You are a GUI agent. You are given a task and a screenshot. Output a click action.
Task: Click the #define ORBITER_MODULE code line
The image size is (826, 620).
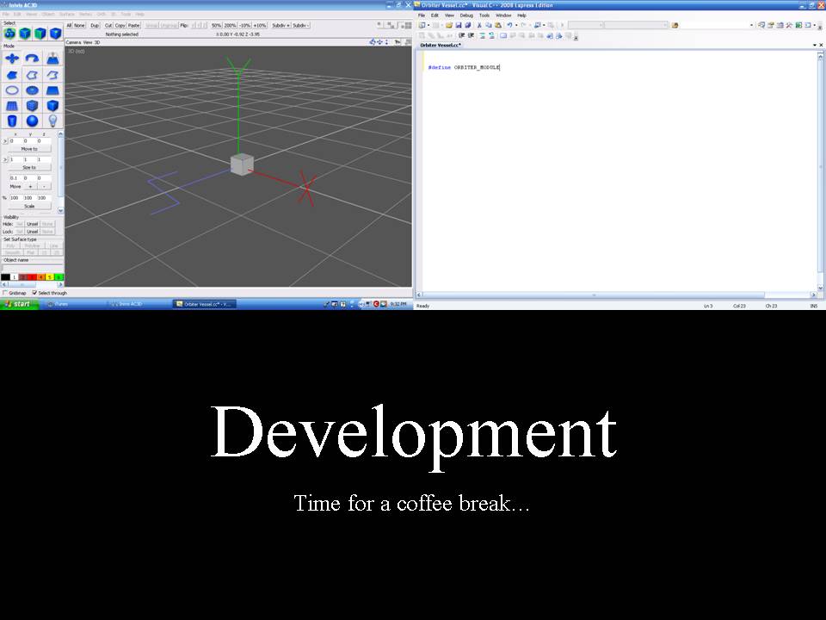[x=464, y=67]
